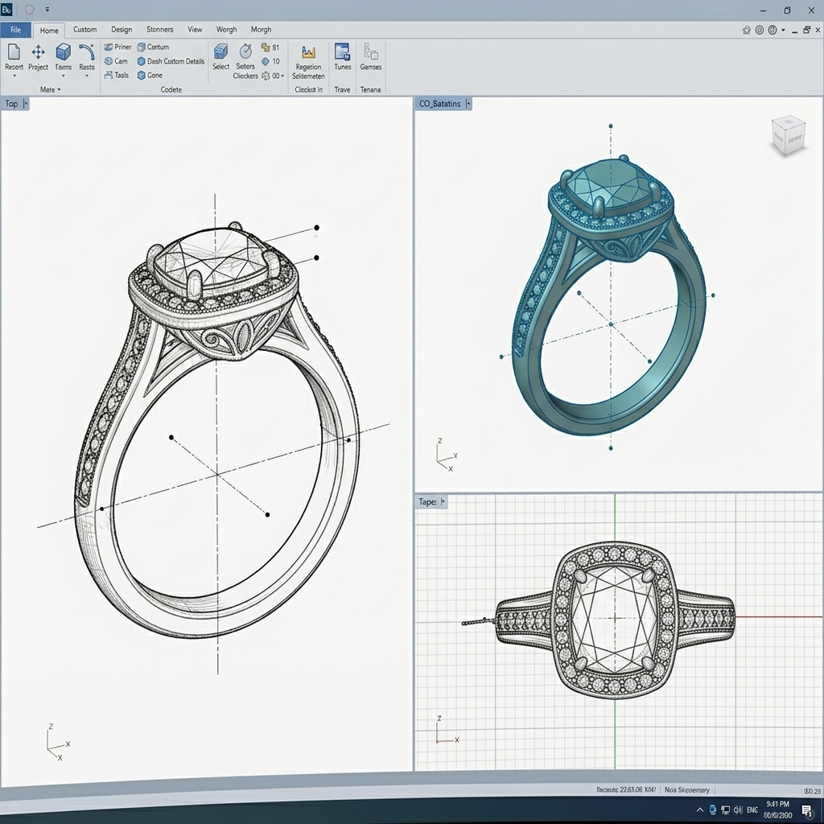Screen dimensions: 824x824
Task: Click the home icon in ribbon corner
Action: coord(746,30)
